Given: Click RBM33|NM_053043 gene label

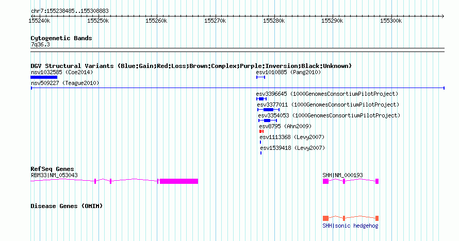Looking at the screenshot, I should point(54,175).
